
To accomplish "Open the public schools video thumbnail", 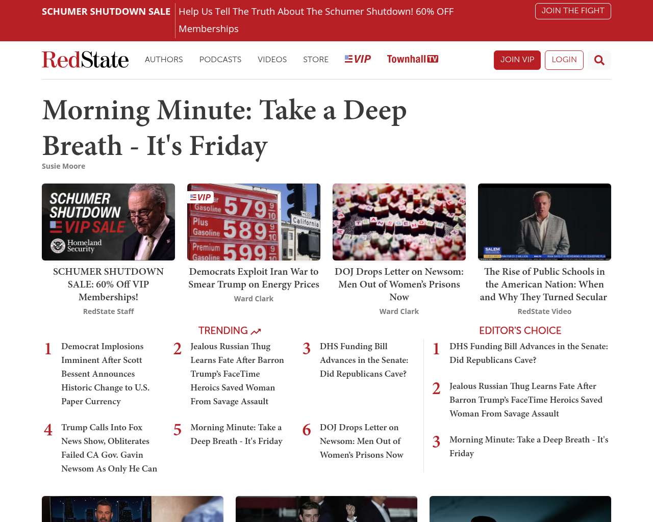I will click(x=544, y=222).
